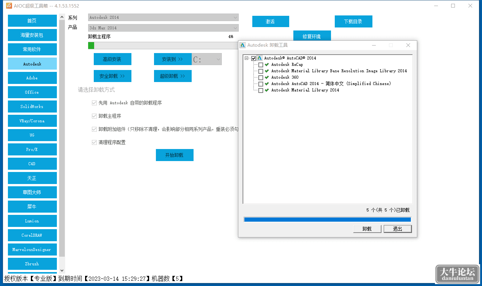The height and width of the screenshot is (286, 482).
Task: Click the Autodesk logo in the 卸载工具 dialog title bar
Action: [243, 45]
